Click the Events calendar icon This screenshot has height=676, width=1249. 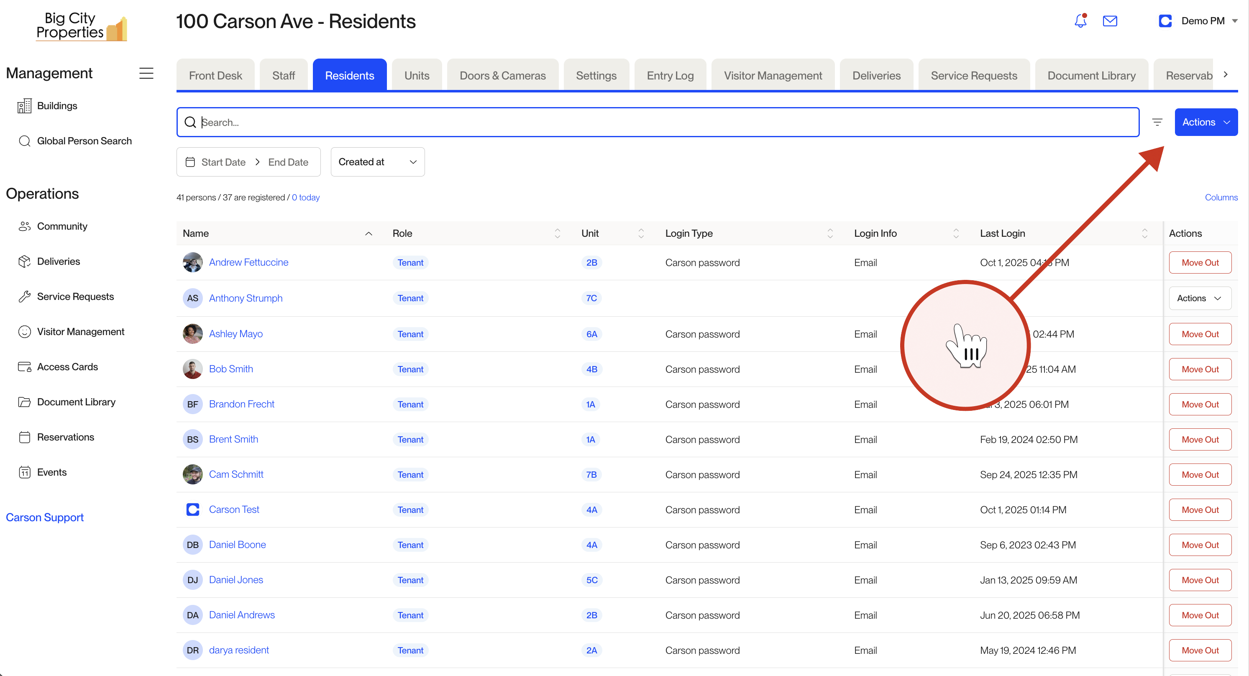tap(24, 472)
